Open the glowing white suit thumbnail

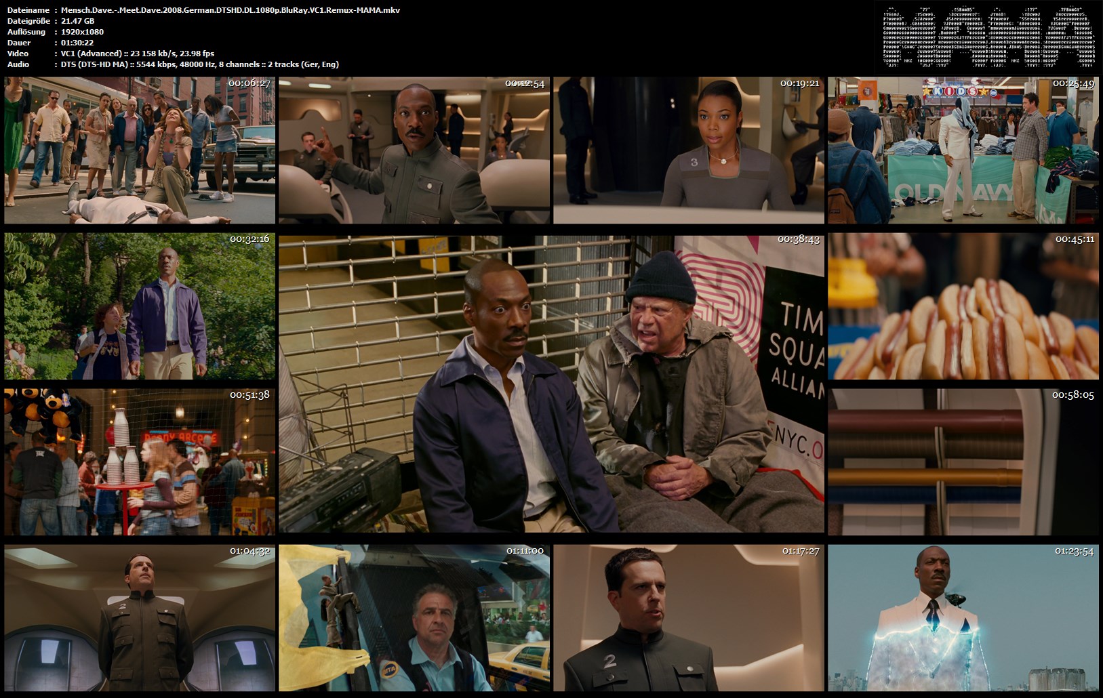(x=963, y=618)
